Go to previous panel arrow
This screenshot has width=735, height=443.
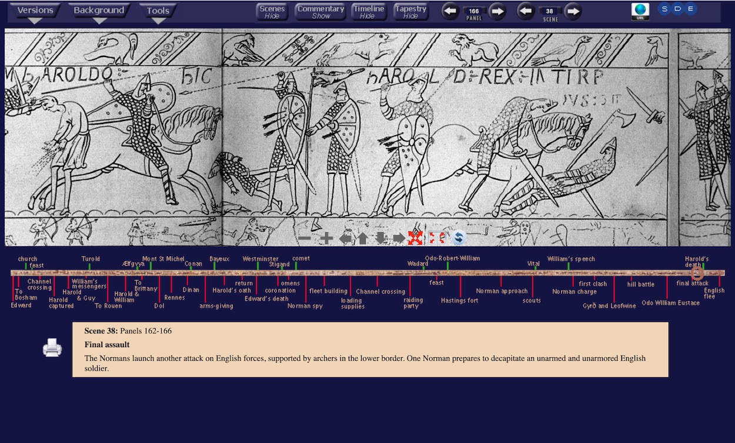tap(450, 11)
